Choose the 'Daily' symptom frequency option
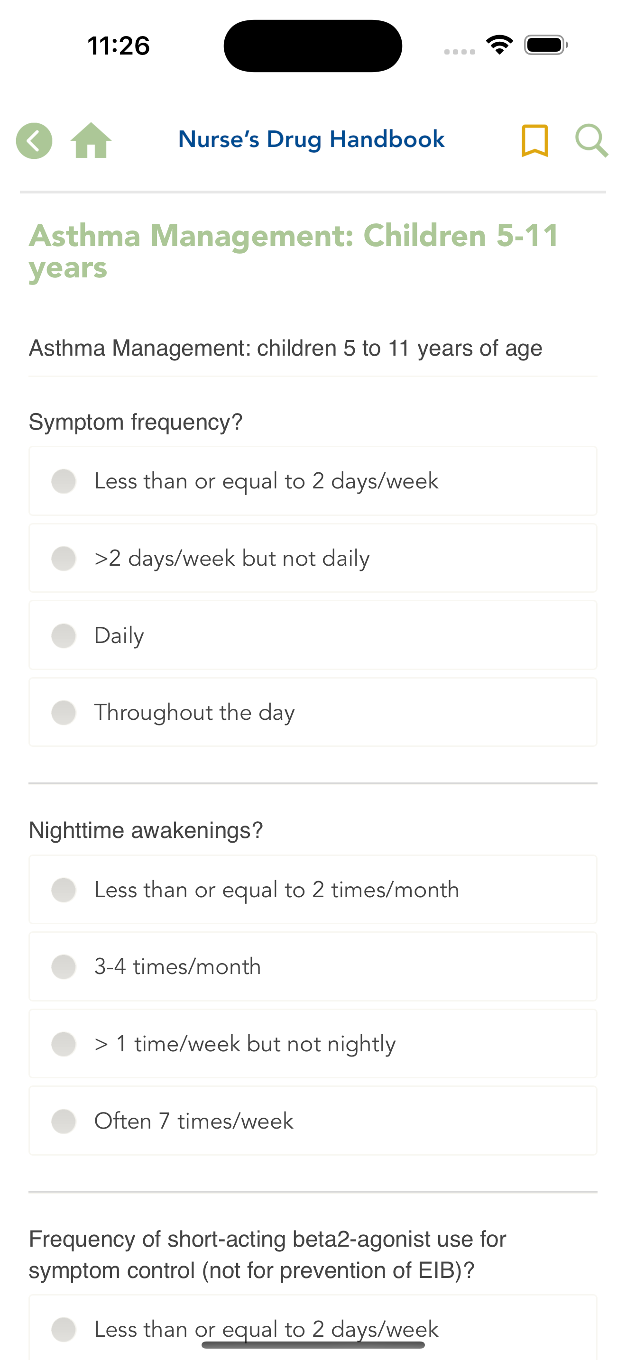The height and width of the screenshot is (1360, 626). click(x=313, y=635)
